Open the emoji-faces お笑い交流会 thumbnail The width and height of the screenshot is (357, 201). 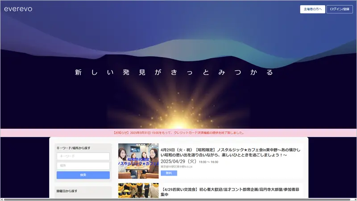point(138,191)
